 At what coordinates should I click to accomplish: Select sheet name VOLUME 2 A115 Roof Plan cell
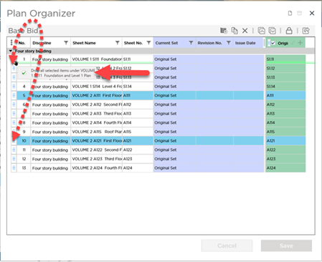(x=96, y=132)
